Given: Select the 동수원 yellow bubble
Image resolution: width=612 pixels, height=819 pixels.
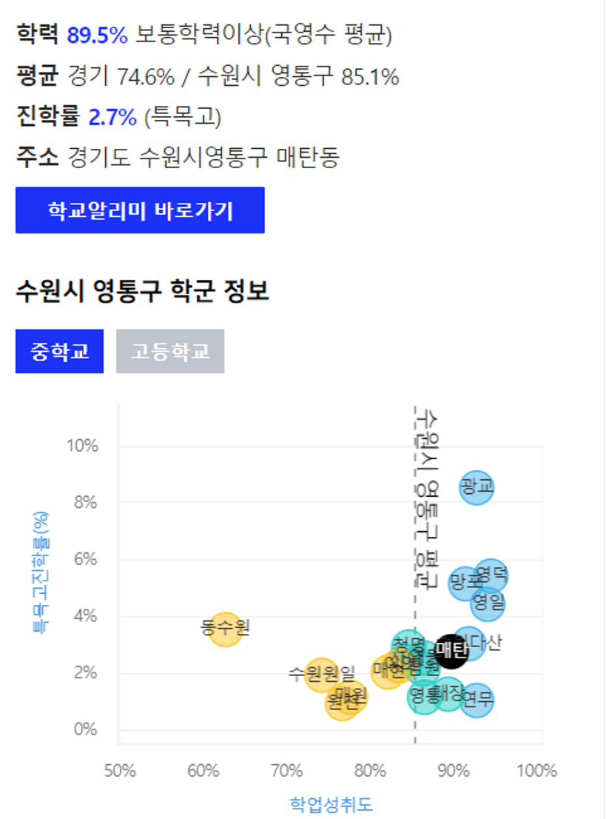Looking at the screenshot, I should click(x=226, y=629).
